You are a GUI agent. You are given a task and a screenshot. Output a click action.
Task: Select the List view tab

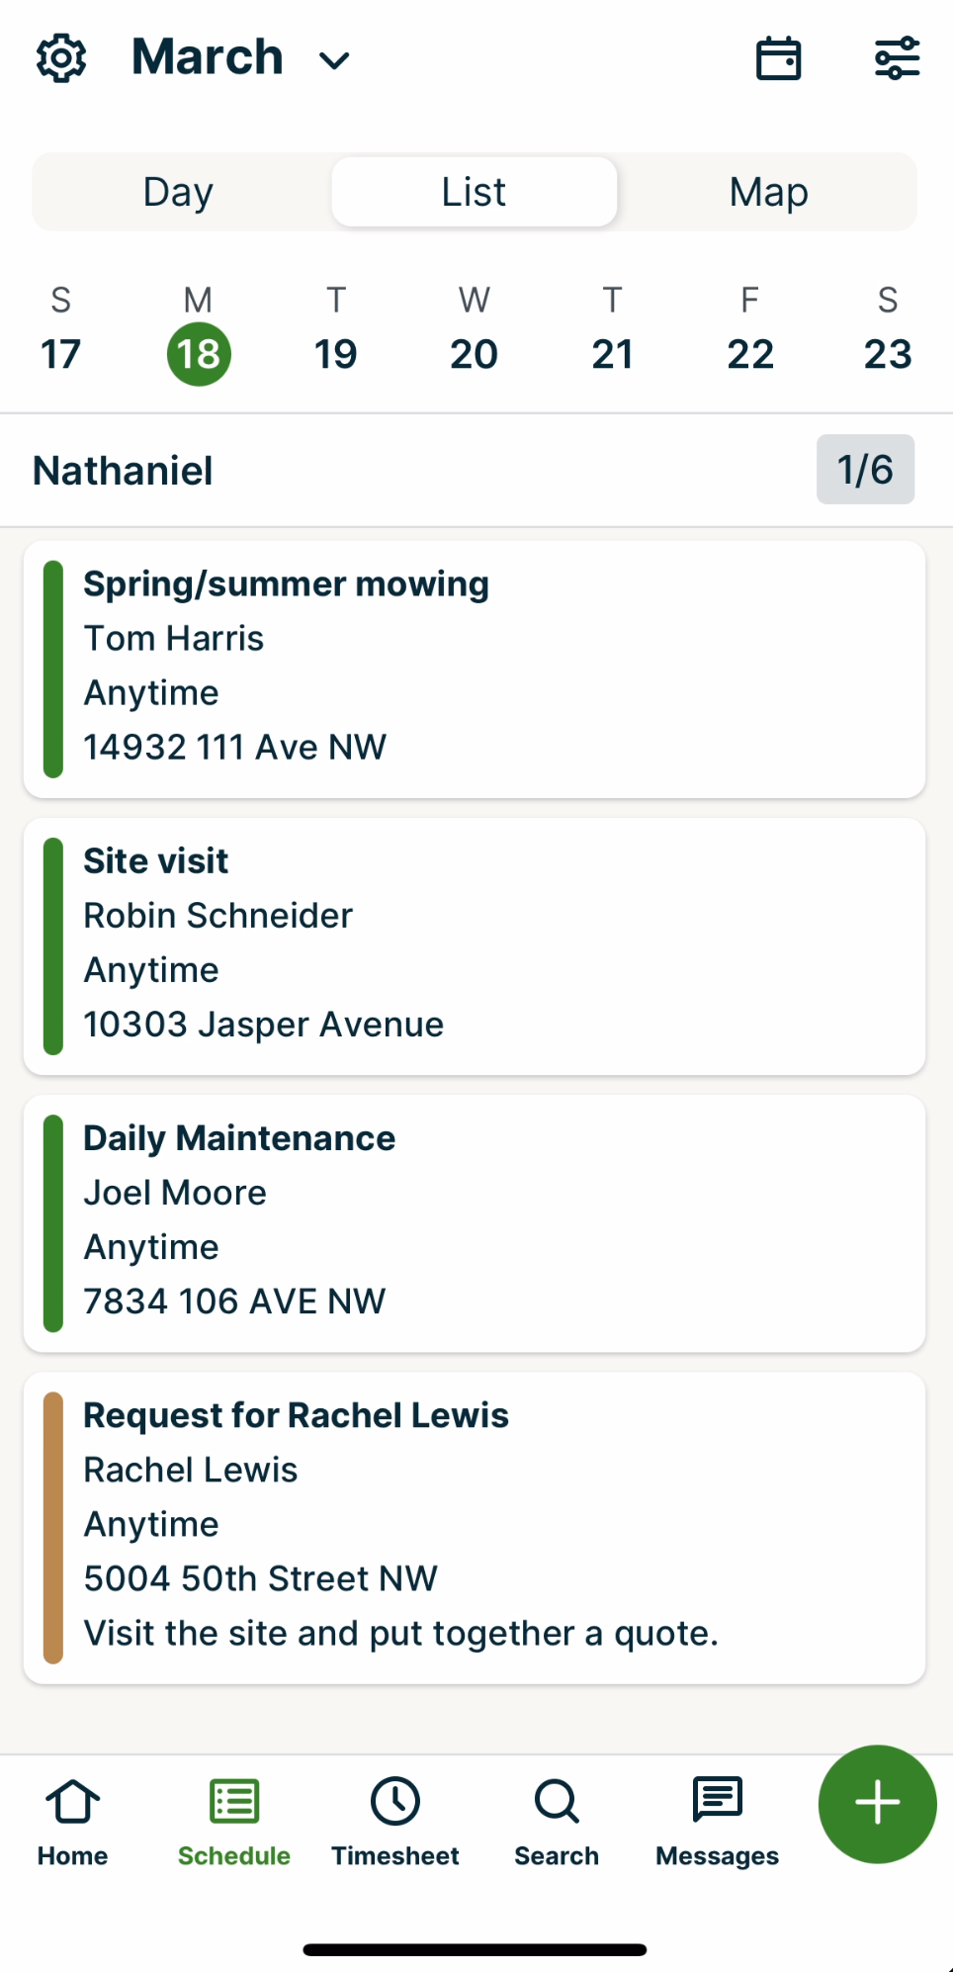pyautogui.click(x=473, y=191)
